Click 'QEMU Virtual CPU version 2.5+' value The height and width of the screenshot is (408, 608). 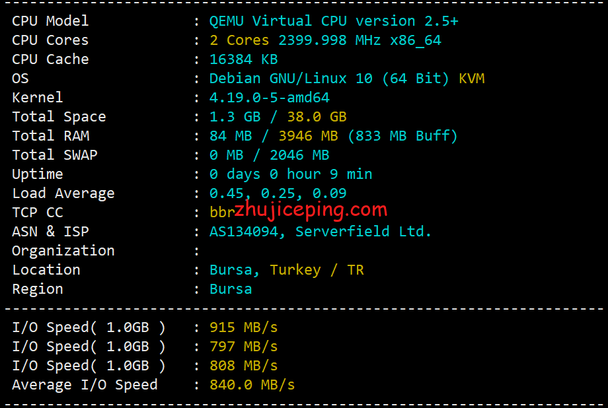coord(334,20)
